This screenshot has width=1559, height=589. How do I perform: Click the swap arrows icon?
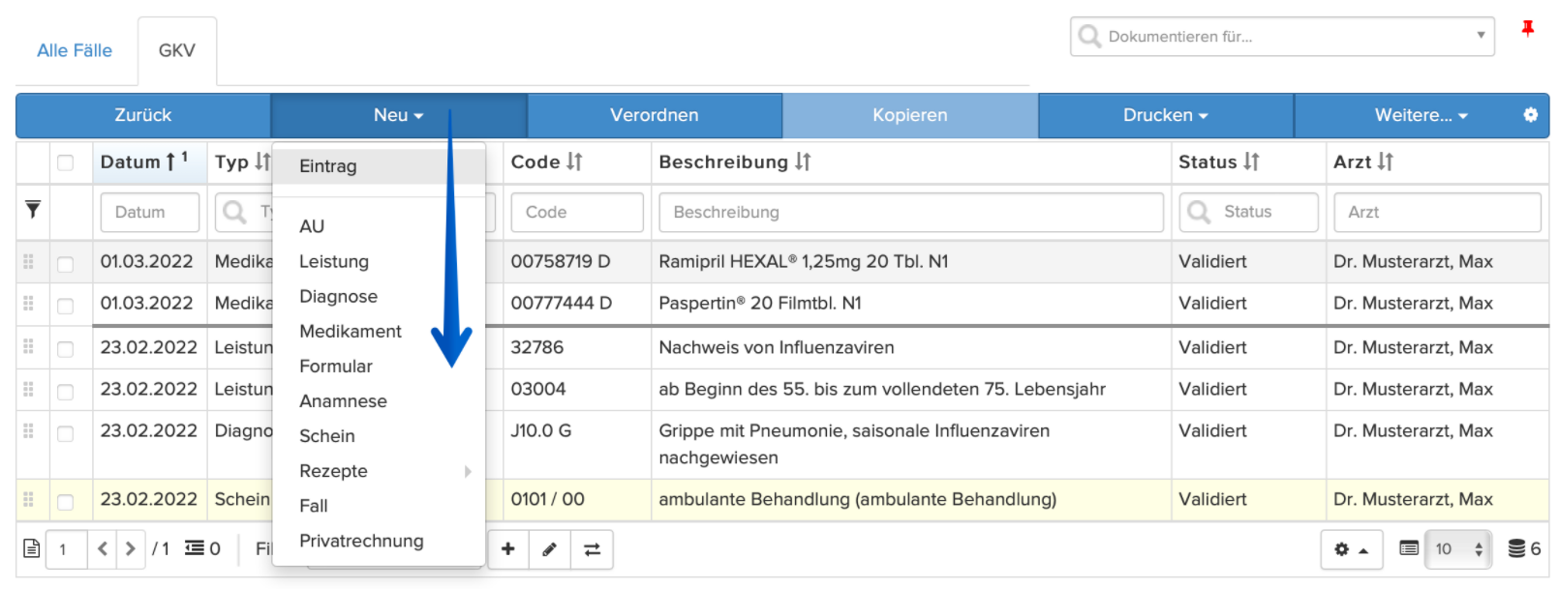pyautogui.click(x=592, y=549)
